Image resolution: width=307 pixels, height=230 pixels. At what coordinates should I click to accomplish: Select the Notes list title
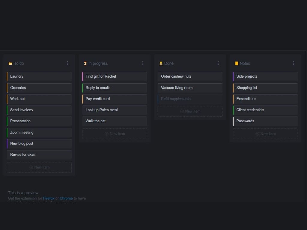tap(245, 64)
